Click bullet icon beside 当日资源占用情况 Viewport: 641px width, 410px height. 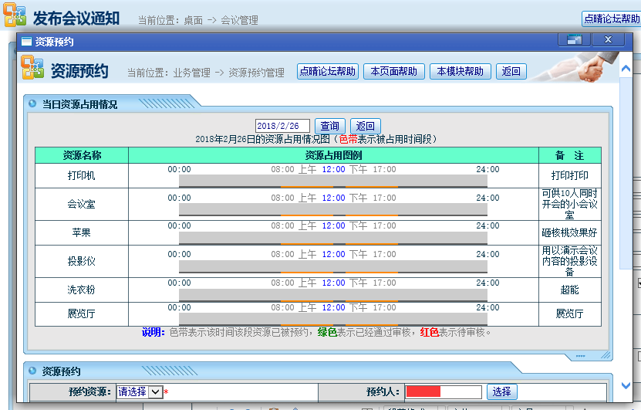tap(32, 103)
